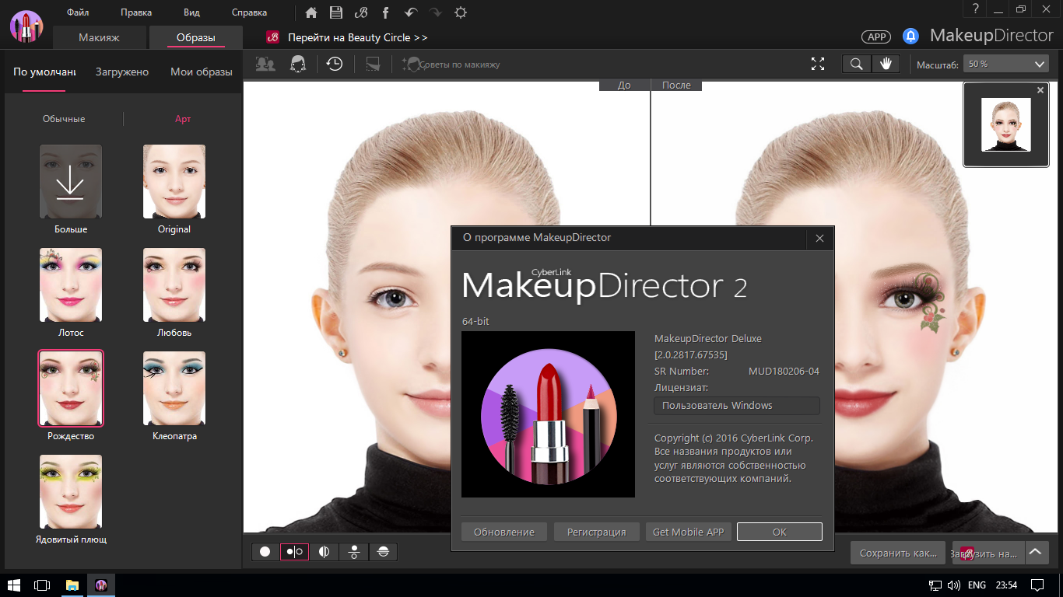Click the Save floppy disk icon
The height and width of the screenshot is (597, 1063).
pyautogui.click(x=335, y=12)
